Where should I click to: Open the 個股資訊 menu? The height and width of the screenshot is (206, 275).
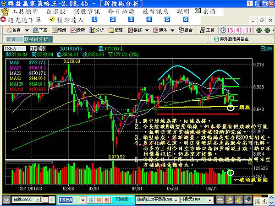(x=87, y=12)
